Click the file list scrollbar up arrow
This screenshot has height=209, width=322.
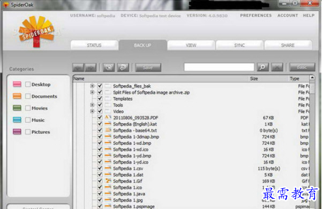312,78
